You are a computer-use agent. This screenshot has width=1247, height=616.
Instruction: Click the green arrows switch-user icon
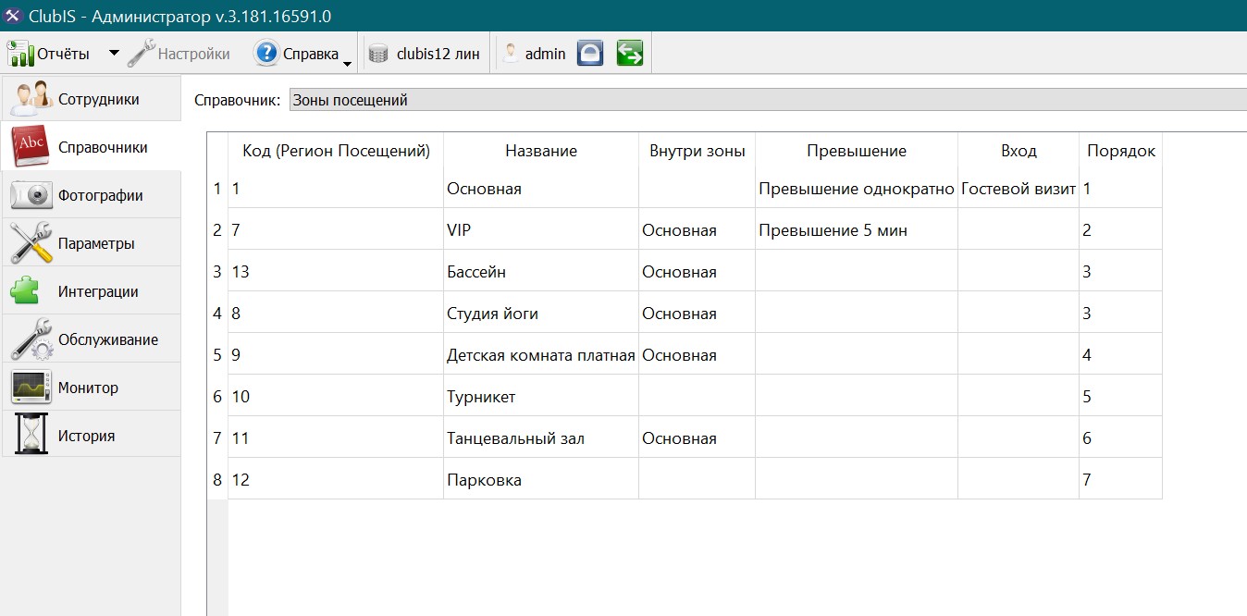[x=629, y=54]
